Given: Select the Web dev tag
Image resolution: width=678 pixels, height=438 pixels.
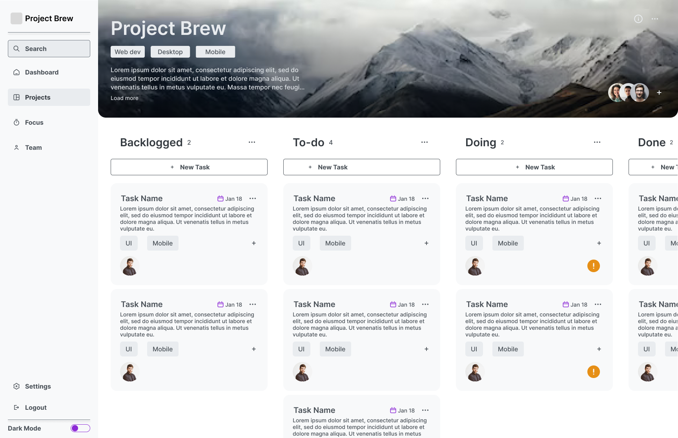Looking at the screenshot, I should click(128, 52).
